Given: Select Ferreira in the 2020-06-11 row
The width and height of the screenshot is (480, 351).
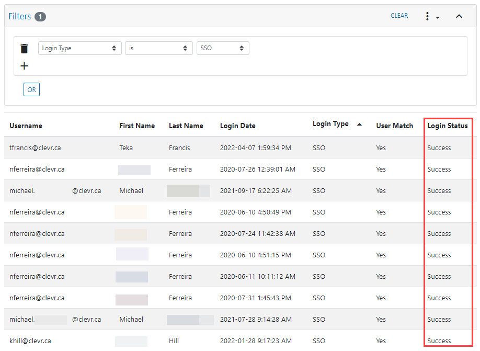Looking at the screenshot, I should 180,276.
